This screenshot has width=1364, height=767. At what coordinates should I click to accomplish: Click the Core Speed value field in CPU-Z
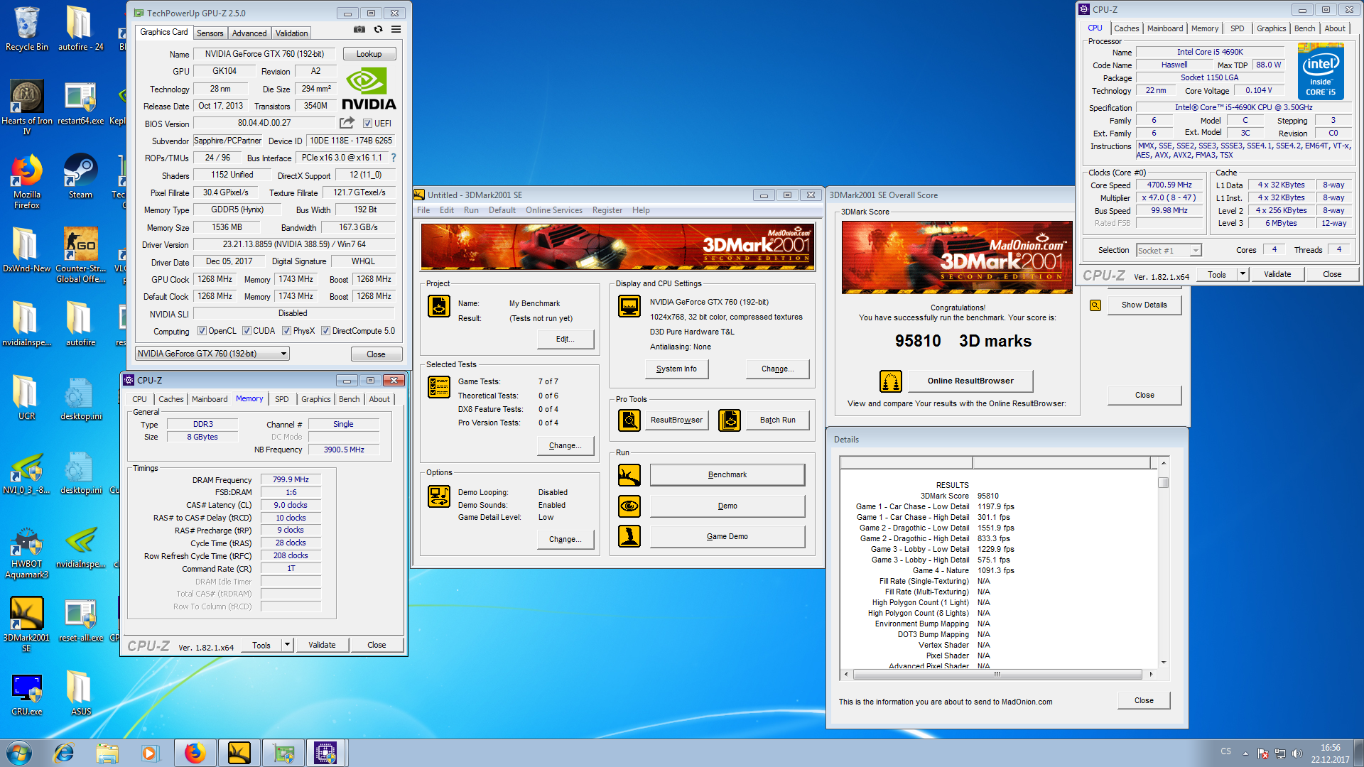coord(1169,185)
